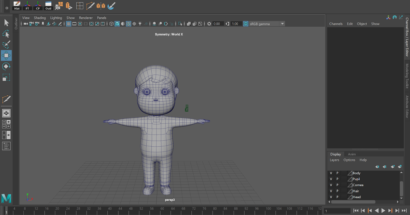Toggle the V visibility for the Head layer
This screenshot has height=215, width=410.
[331, 197]
